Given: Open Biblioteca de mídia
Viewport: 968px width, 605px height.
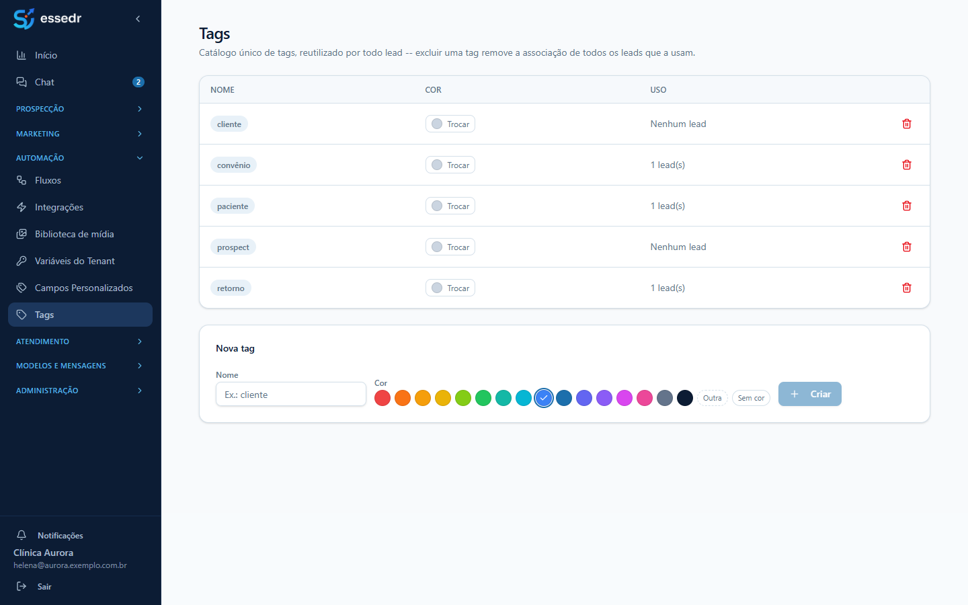Looking at the screenshot, I should click(x=80, y=234).
